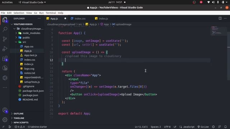Open the network indicator in top bar
Viewport: 230px width, 129px height.
(208, 2)
